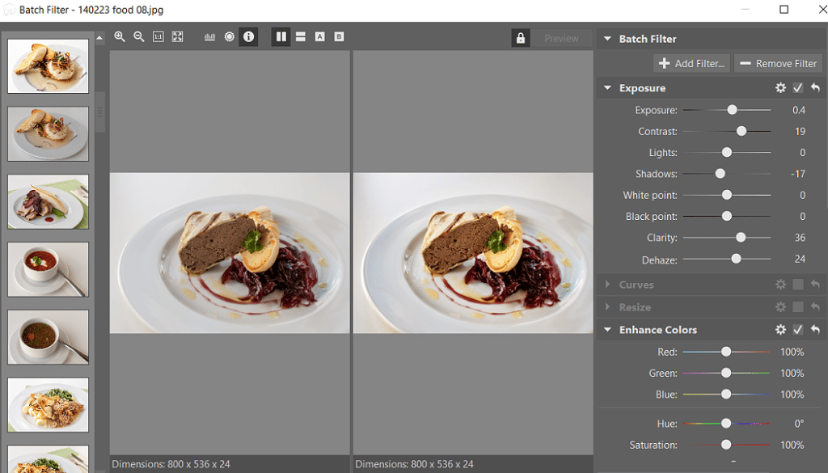This screenshot has width=828, height=473.
Task: Click the Blue color slider handle
Action: pos(726,394)
